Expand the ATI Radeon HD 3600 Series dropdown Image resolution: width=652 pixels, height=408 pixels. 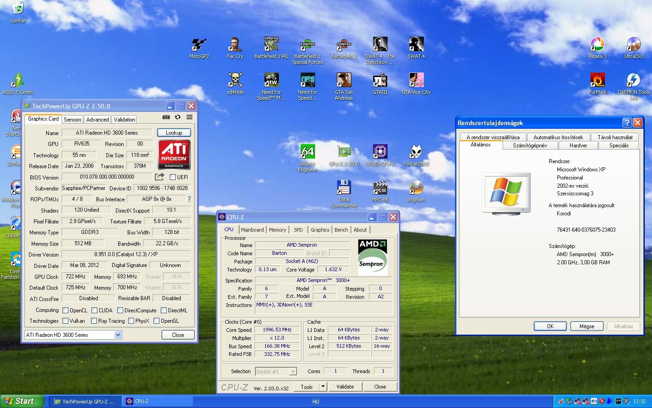pyautogui.click(x=118, y=335)
